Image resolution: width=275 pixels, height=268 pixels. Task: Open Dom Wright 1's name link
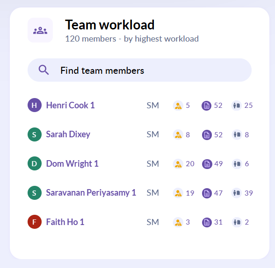[x=72, y=164]
